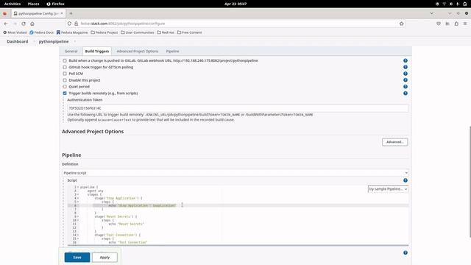The image size is (471, 265).
Task: Open the system volume icon in top bar
Action: tap(451, 4)
